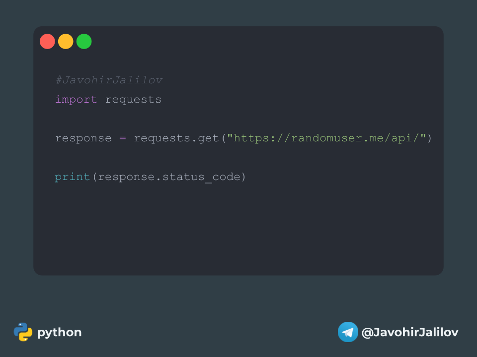
Task: Click the 'python' label text
Action: click(59, 332)
